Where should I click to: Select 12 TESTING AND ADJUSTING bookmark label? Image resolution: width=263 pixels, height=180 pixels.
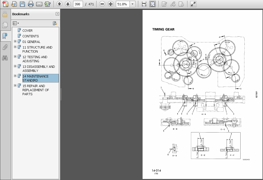[x=35, y=59]
